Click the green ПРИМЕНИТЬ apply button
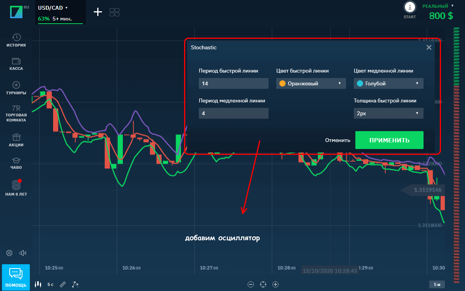The width and height of the screenshot is (465, 291). [x=389, y=140]
